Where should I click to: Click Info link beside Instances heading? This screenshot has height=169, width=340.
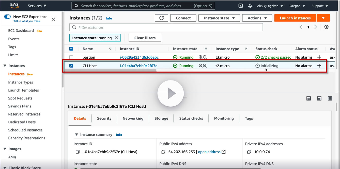click(x=109, y=18)
